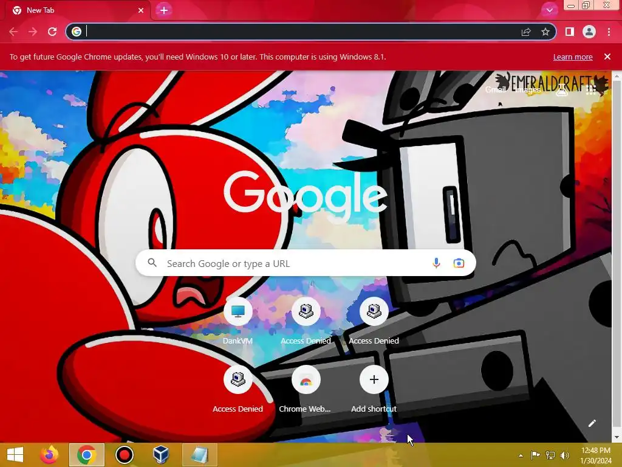Click the forward navigation arrow
Viewport: 622px width, 467px height.
pos(33,32)
